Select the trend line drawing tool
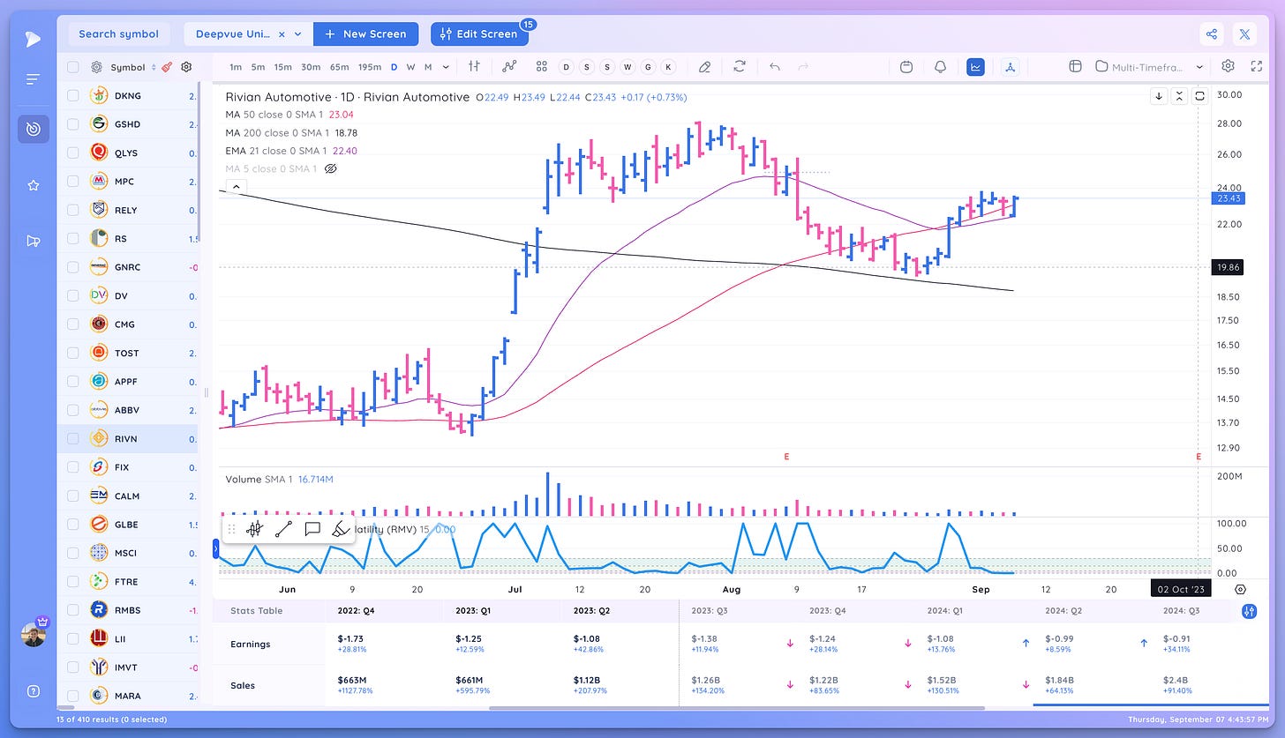 pos(283,529)
